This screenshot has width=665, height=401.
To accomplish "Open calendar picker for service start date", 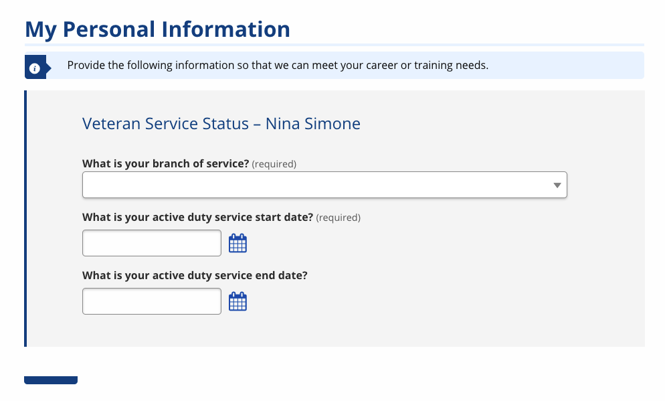I will pyautogui.click(x=237, y=243).
